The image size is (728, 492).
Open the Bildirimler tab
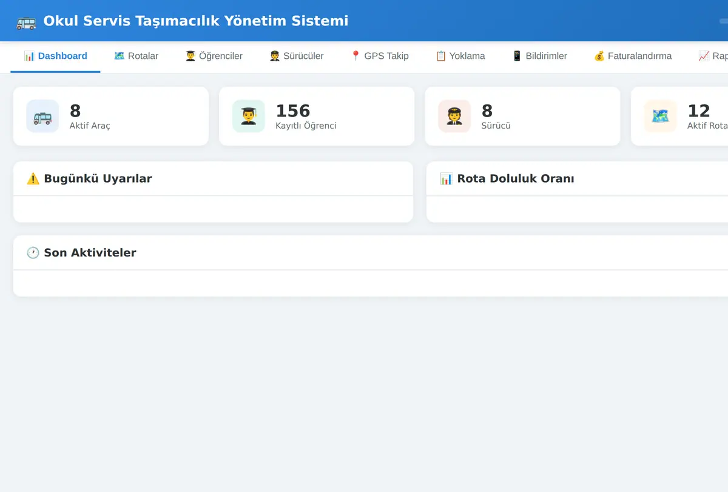tap(539, 56)
